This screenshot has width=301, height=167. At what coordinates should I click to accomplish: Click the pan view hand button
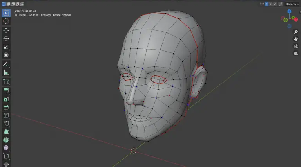pyautogui.click(x=296, y=39)
